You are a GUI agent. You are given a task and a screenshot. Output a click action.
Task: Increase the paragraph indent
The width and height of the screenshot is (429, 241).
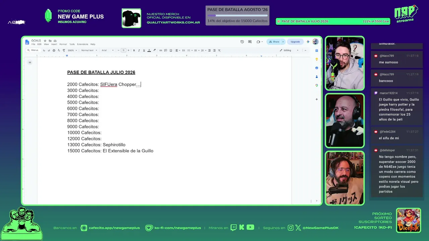tap(214, 51)
